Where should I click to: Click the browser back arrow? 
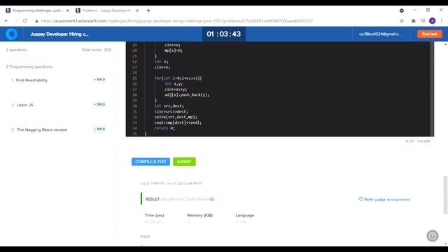coord(6,21)
